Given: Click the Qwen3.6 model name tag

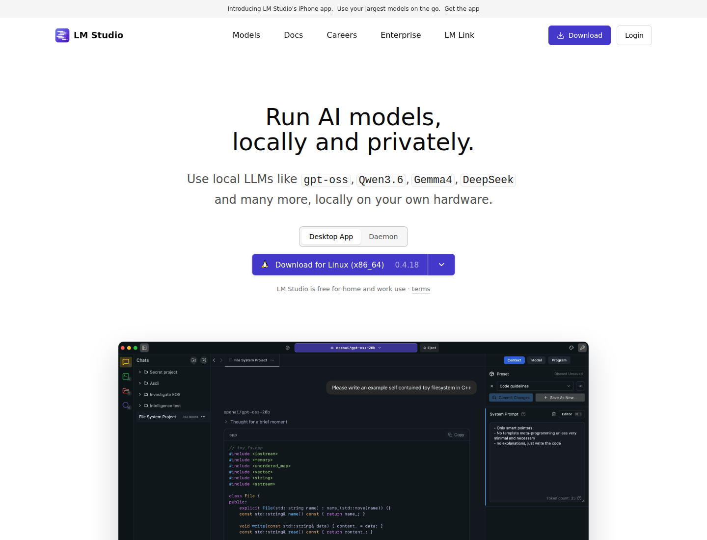Looking at the screenshot, I should (381, 180).
